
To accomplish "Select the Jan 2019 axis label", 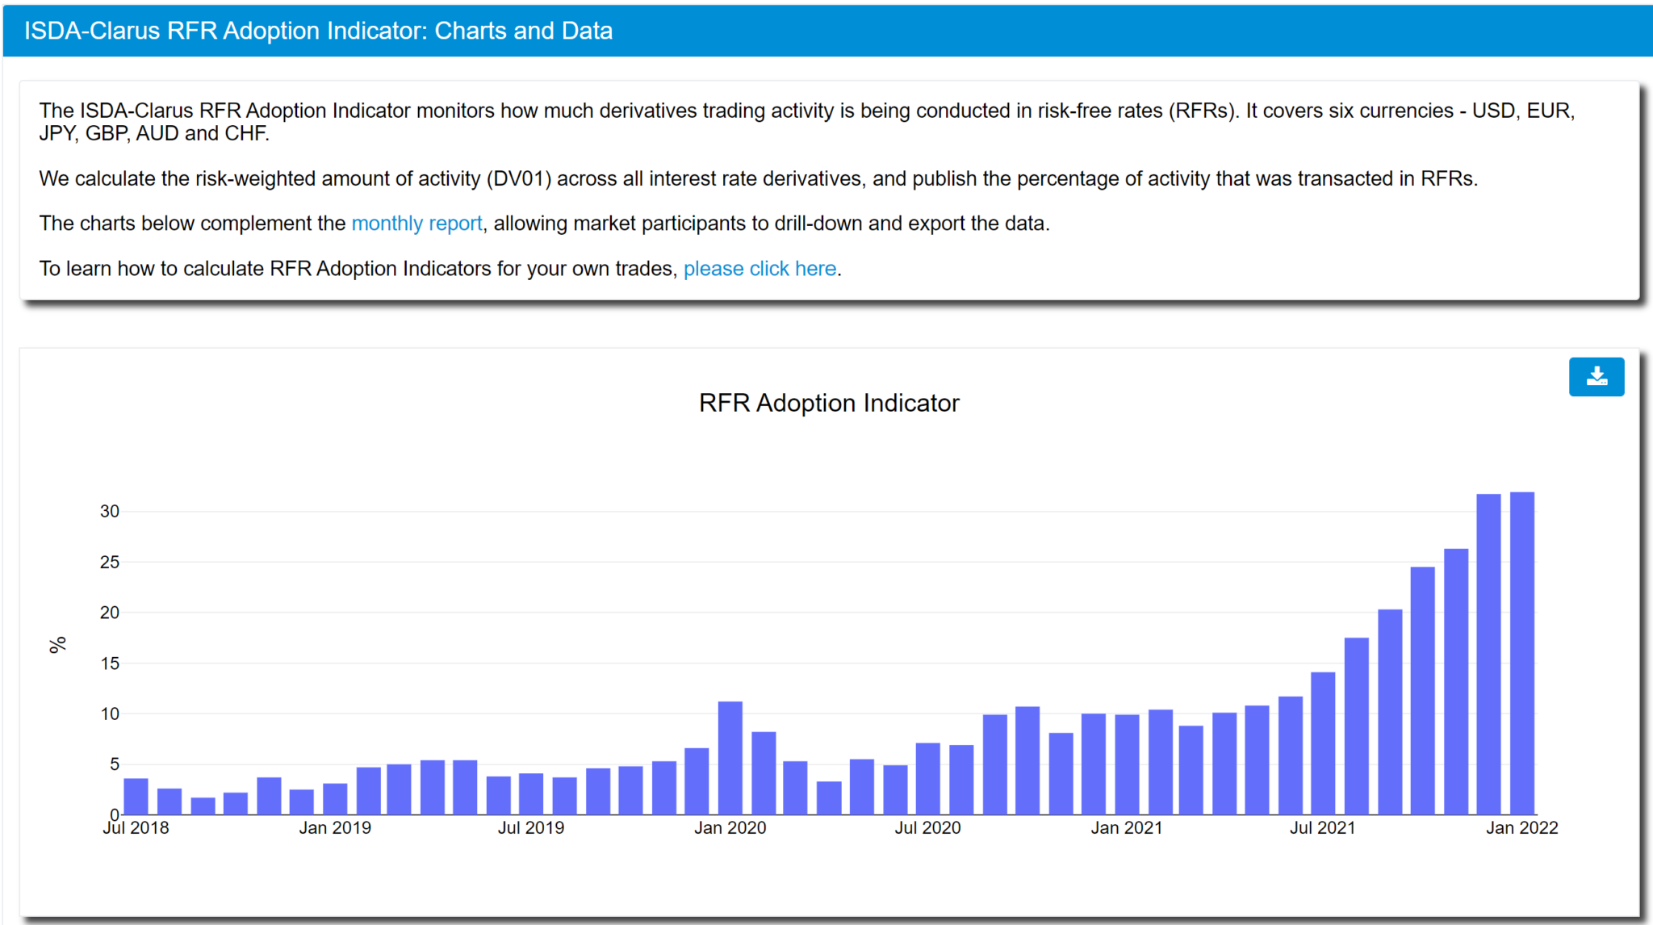I will 337,827.
